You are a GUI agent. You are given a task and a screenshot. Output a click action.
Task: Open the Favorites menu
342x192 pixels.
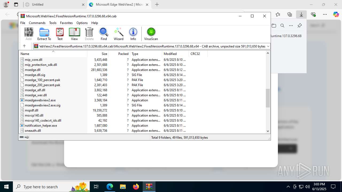(66, 23)
